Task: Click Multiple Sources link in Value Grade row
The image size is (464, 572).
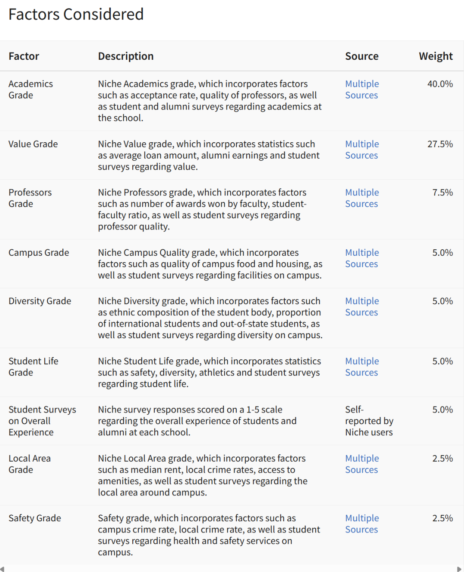Action: [x=362, y=150]
